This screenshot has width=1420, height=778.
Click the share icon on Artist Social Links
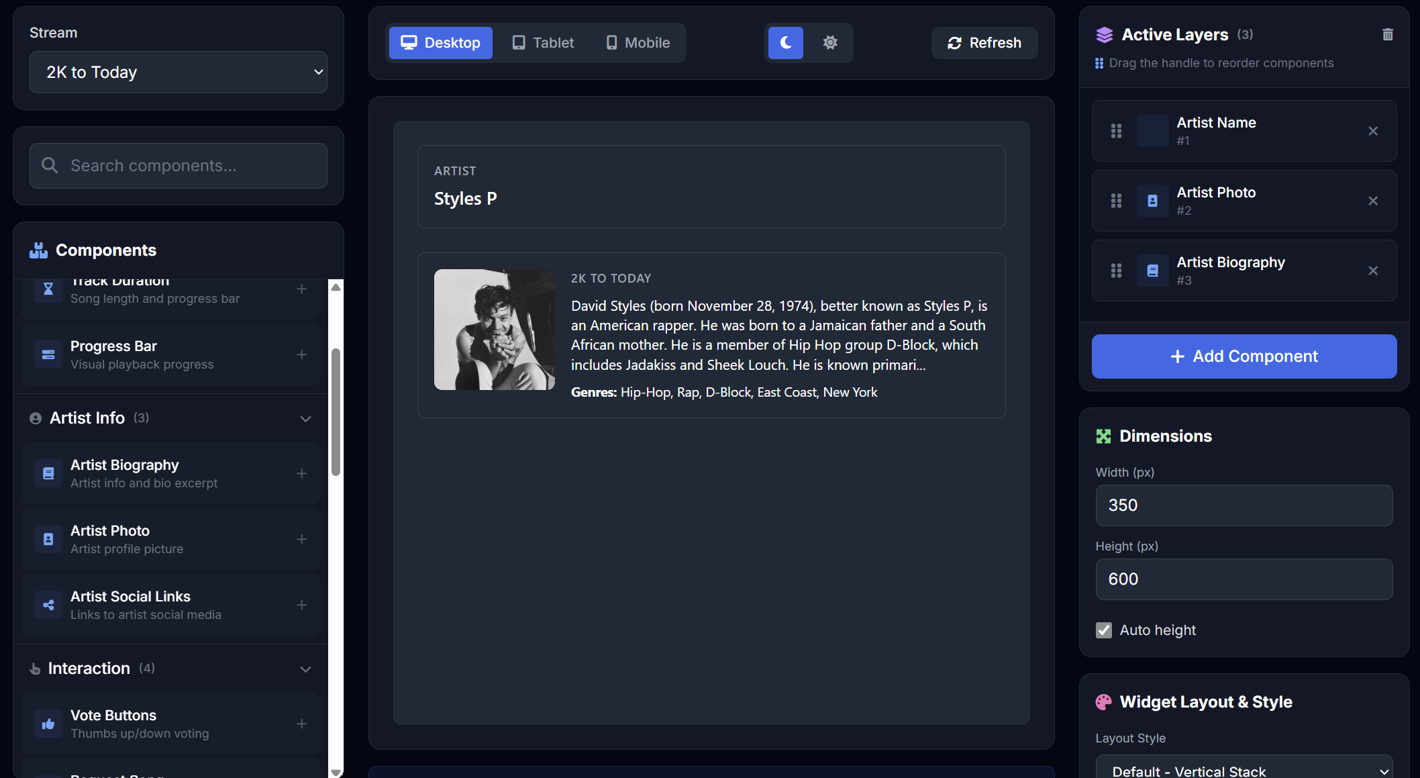[x=48, y=604]
